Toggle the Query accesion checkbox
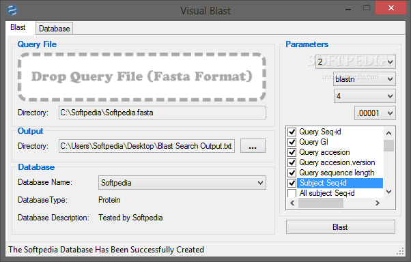The height and width of the screenshot is (262, 411). coord(292,152)
